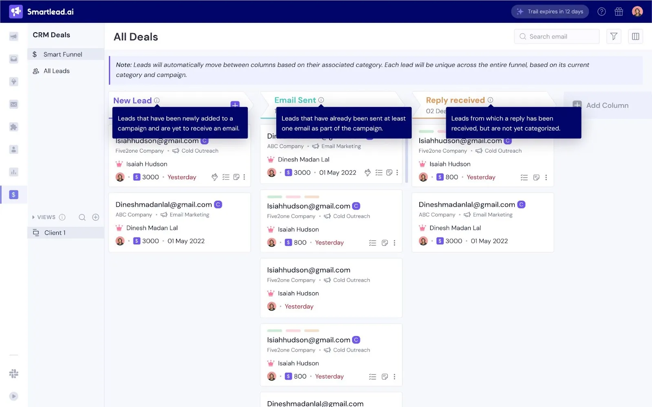652x407 pixels.
Task: Click the hand-pick icon on New Lead Isiahhudson card
Action: click(x=215, y=177)
